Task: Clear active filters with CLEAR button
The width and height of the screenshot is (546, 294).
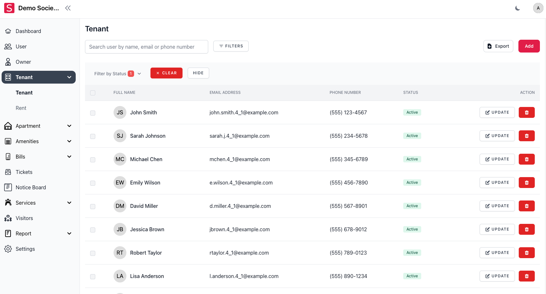Action: point(166,73)
